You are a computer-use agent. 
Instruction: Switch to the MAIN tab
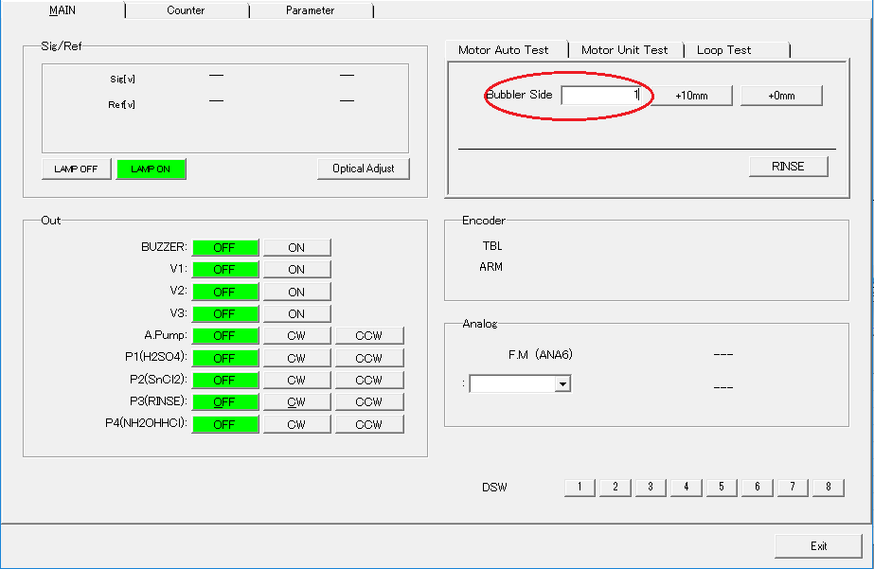62,10
